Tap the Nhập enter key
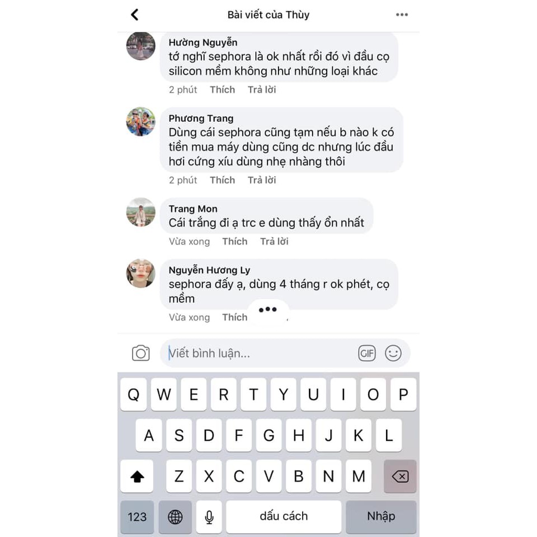Screen dimensions: 537x537 pyautogui.click(x=381, y=516)
